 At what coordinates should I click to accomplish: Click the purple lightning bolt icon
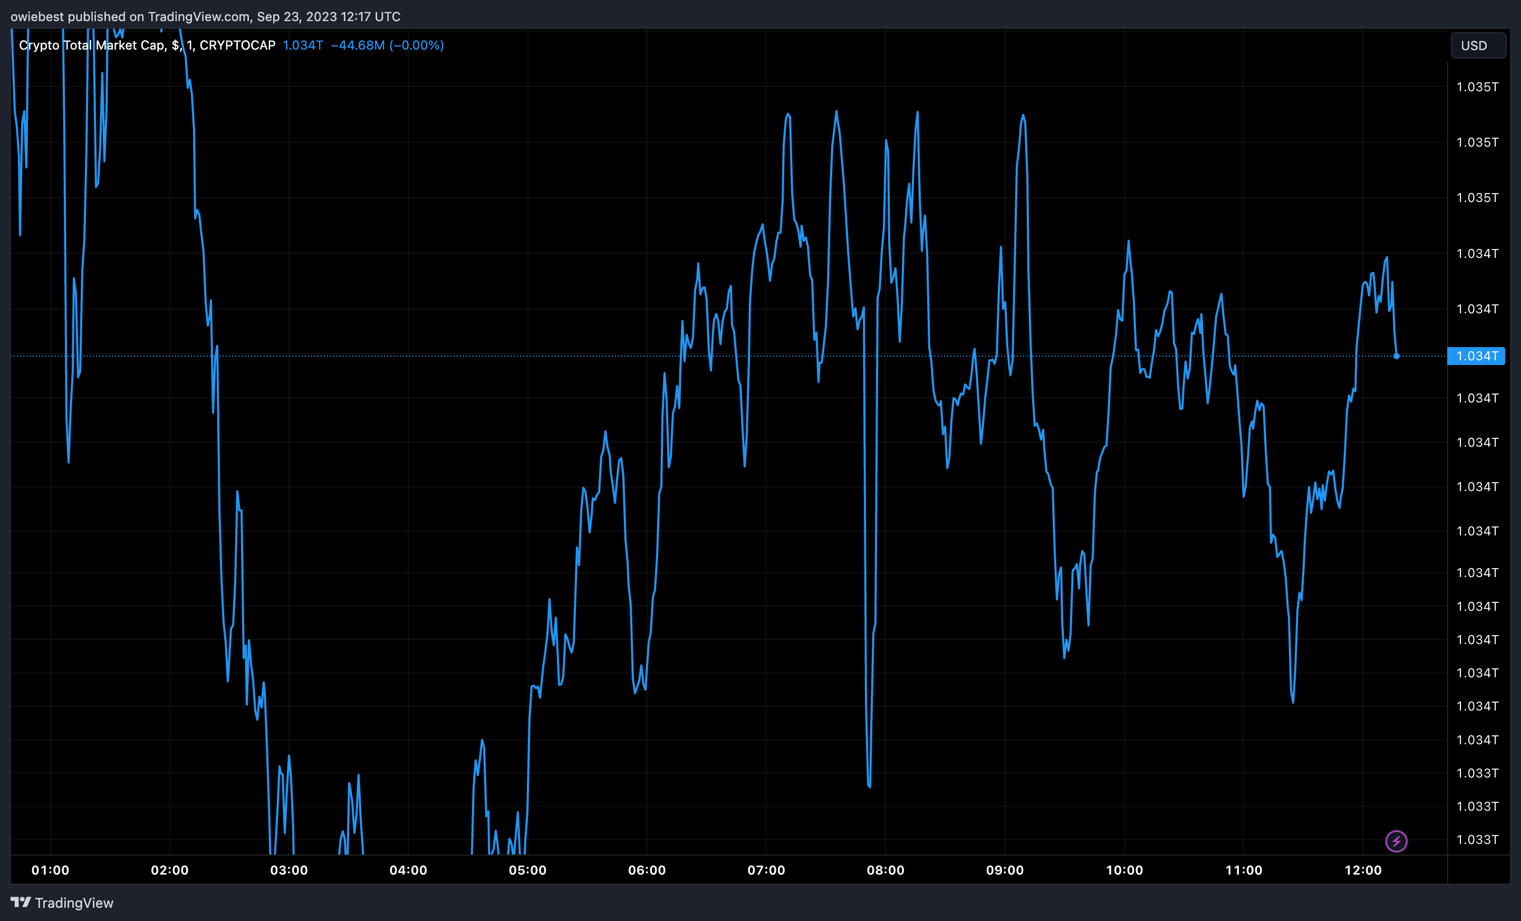pyautogui.click(x=1397, y=841)
